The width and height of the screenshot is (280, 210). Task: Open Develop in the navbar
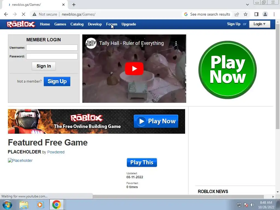95,24
